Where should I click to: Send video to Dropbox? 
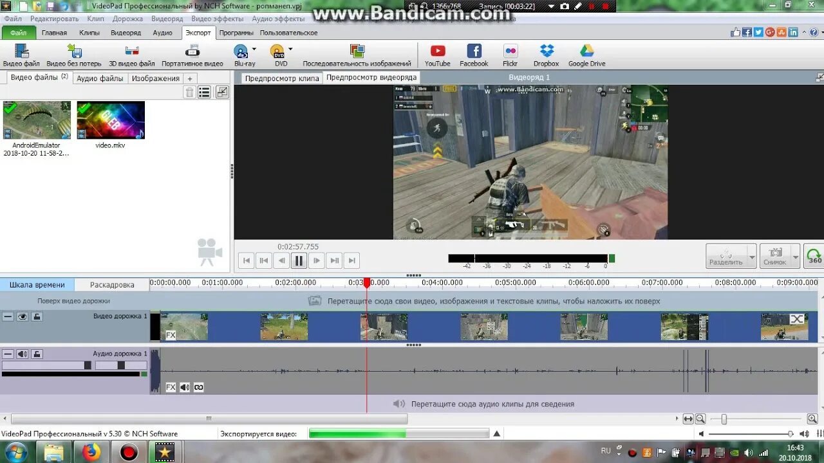tap(546, 56)
